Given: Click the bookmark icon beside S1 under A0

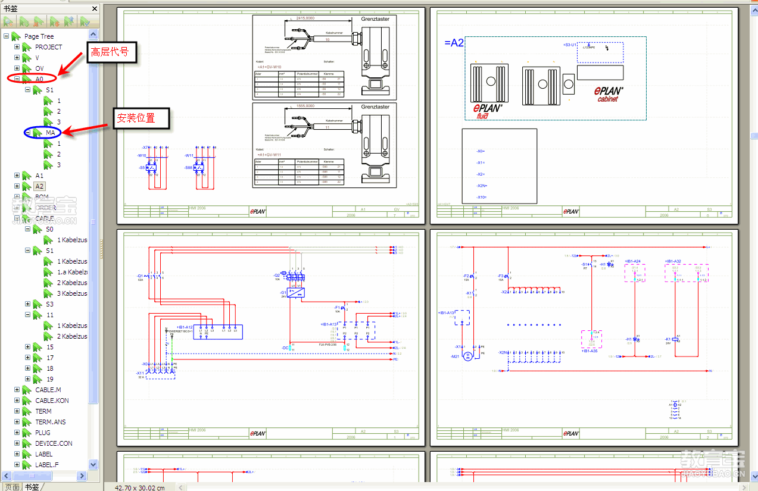Looking at the screenshot, I should [38, 90].
